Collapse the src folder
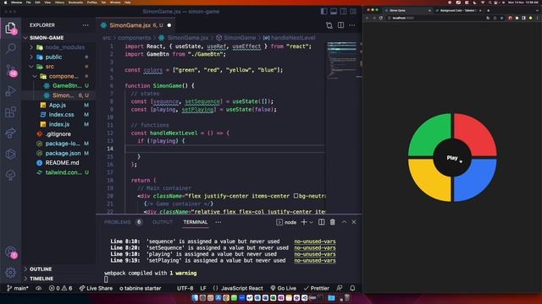542x304 pixels. pos(49,67)
